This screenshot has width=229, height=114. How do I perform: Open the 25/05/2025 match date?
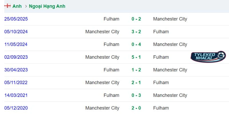click(16, 19)
